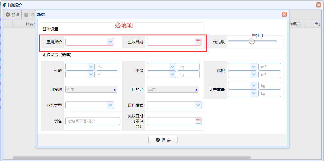Open the second 计费重量 comparison dropdown
Image resolution: width=324 pixels, height=161 pixels.
254,93
